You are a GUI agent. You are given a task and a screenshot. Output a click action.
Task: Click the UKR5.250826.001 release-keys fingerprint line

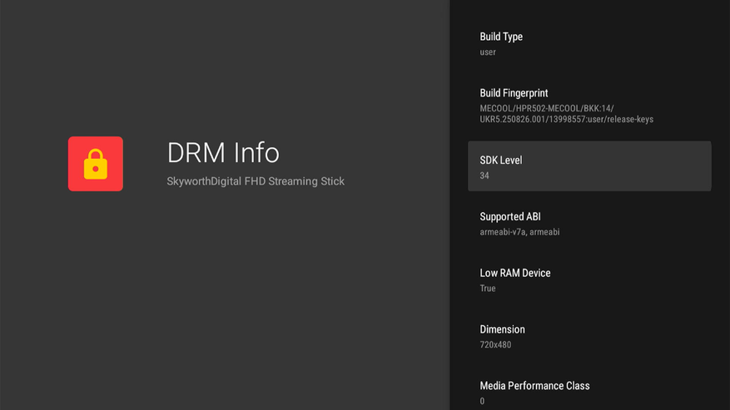pyautogui.click(x=567, y=120)
